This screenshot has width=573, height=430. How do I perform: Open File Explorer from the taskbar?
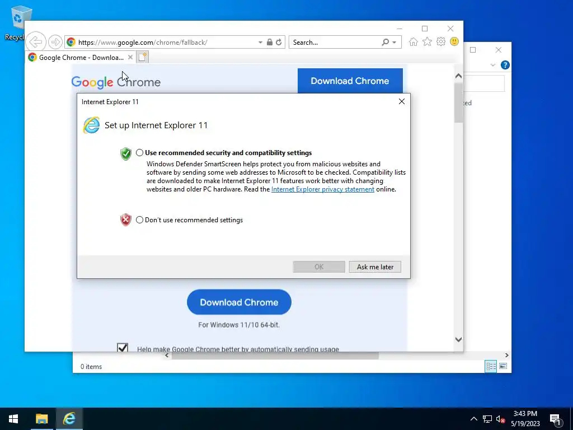[41, 419]
